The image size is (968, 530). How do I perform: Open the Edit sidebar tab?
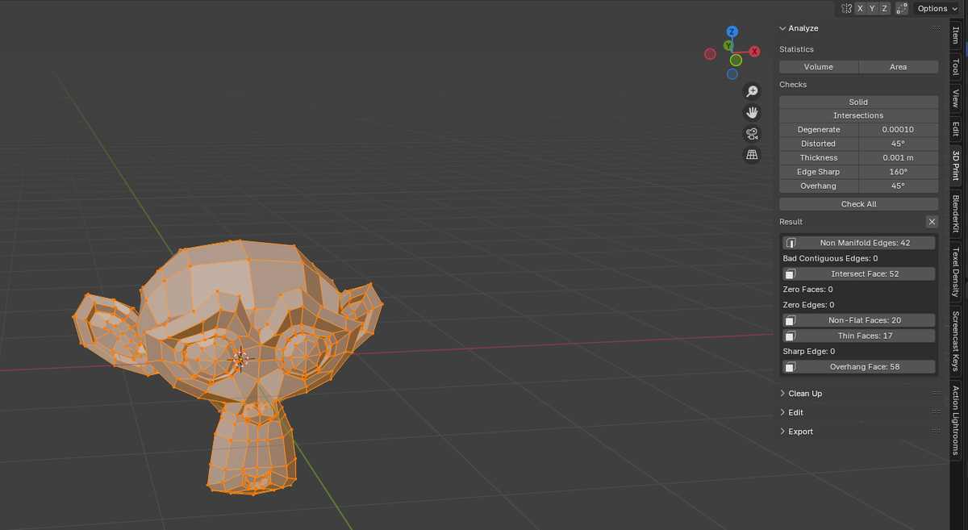(x=956, y=129)
